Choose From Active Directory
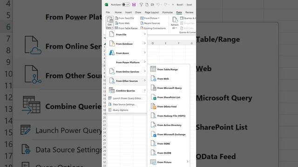 click(169, 125)
